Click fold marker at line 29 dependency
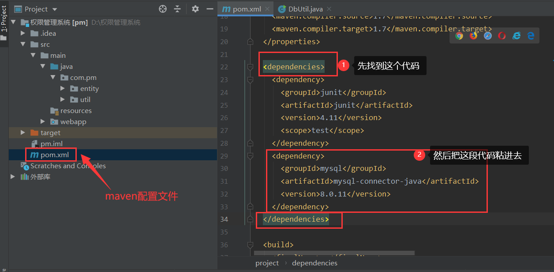Screen dimensions: 554x272 [250, 156]
